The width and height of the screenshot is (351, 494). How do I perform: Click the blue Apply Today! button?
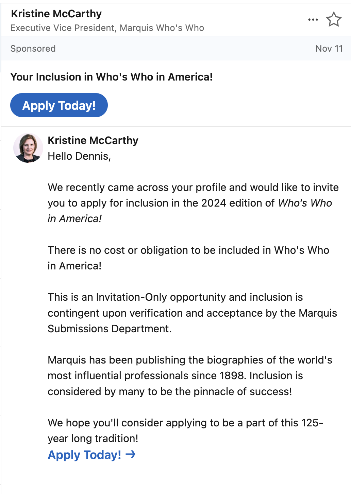59,105
